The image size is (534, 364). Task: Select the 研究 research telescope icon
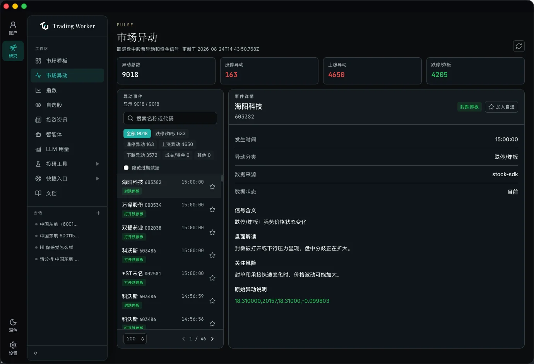point(13,51)
